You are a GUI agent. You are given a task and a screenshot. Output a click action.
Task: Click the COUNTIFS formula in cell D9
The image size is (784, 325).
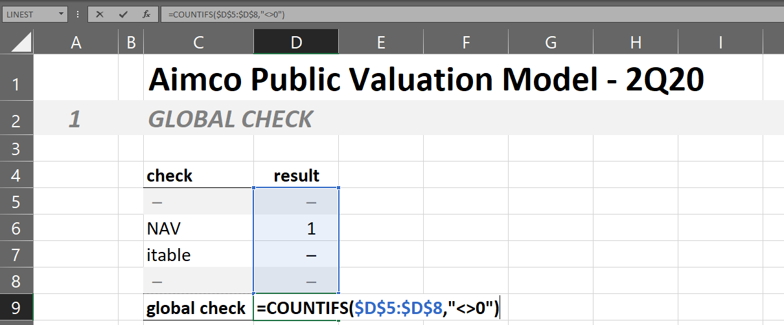coord(378,309)
